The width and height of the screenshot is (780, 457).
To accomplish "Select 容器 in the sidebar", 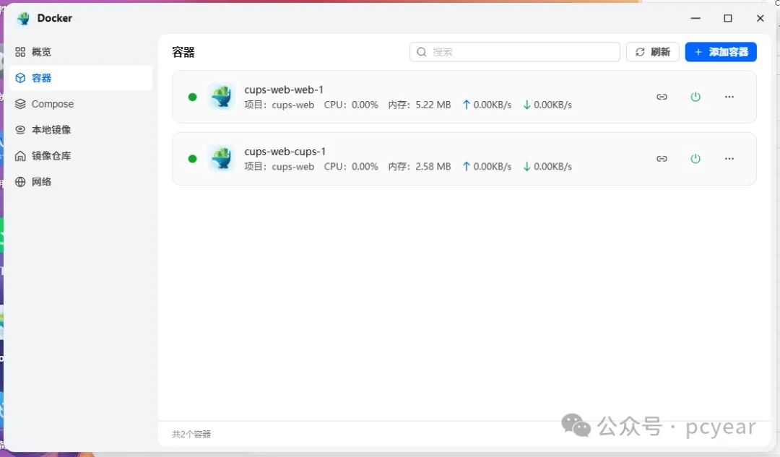I will click(81, 78).
